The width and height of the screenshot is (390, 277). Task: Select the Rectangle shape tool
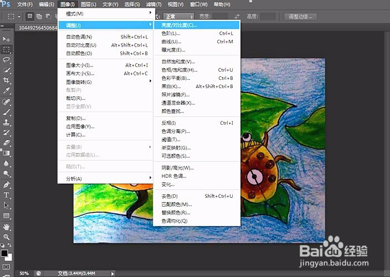[x=6, y=216]
